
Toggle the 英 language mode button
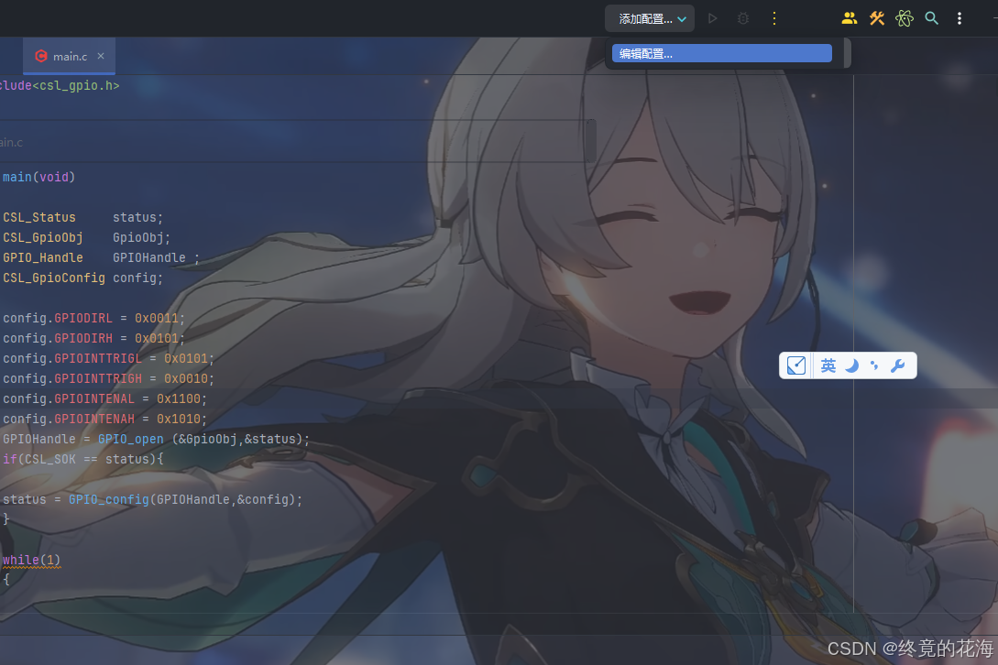pos(828,365)
